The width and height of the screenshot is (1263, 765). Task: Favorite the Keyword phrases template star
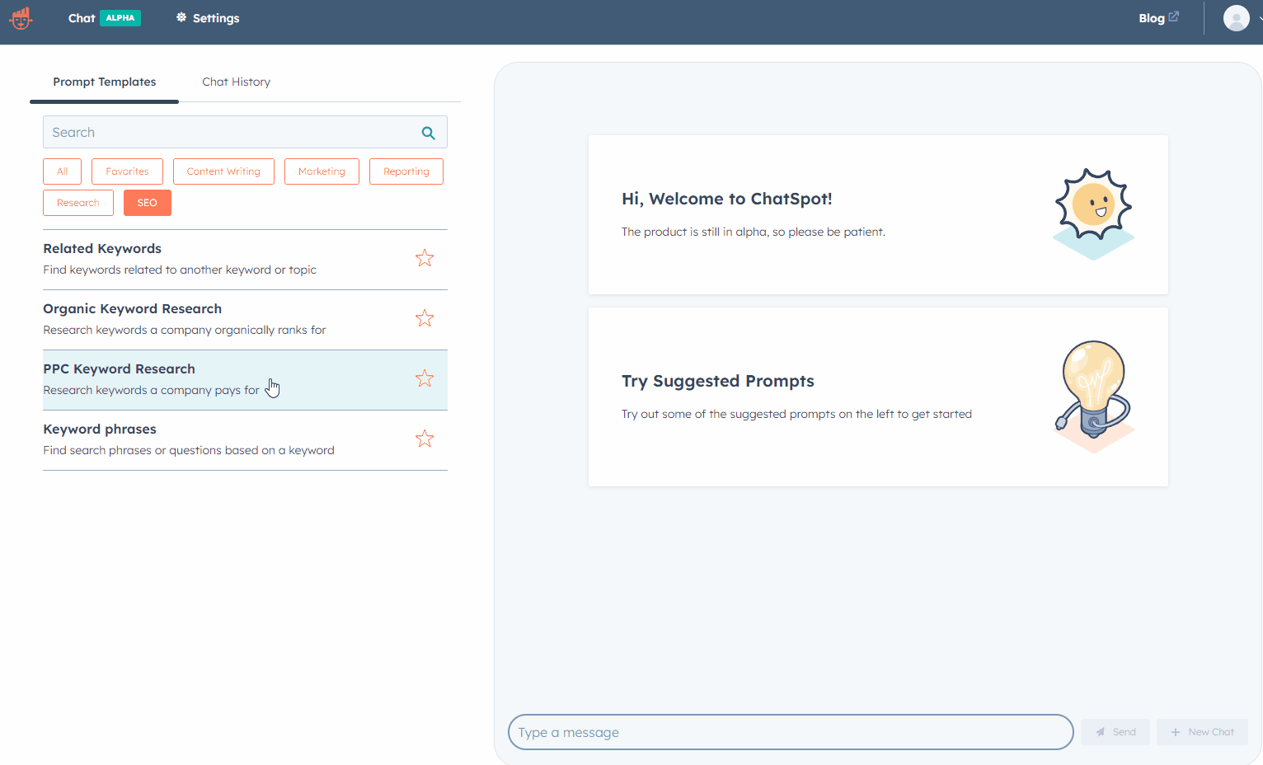pyautogui.click(x=425, y=439)
